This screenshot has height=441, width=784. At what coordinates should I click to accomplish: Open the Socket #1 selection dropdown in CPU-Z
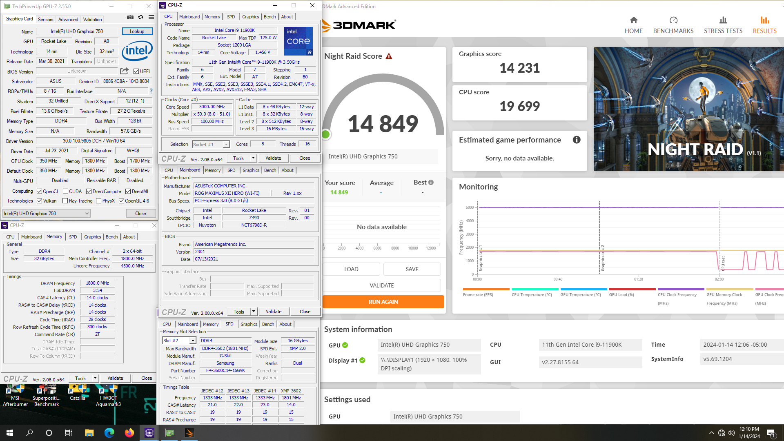click(211, 144)
